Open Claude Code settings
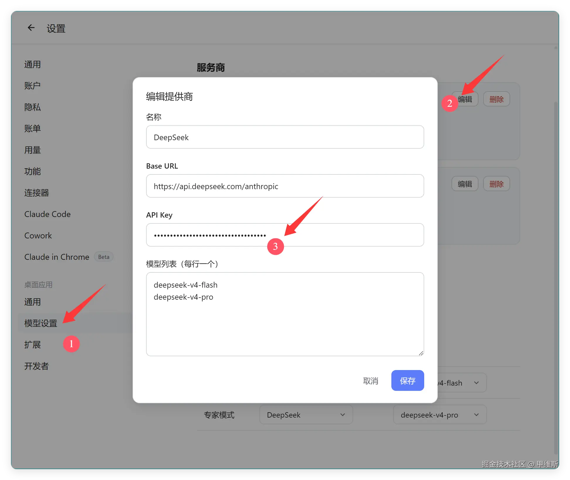 48,214
